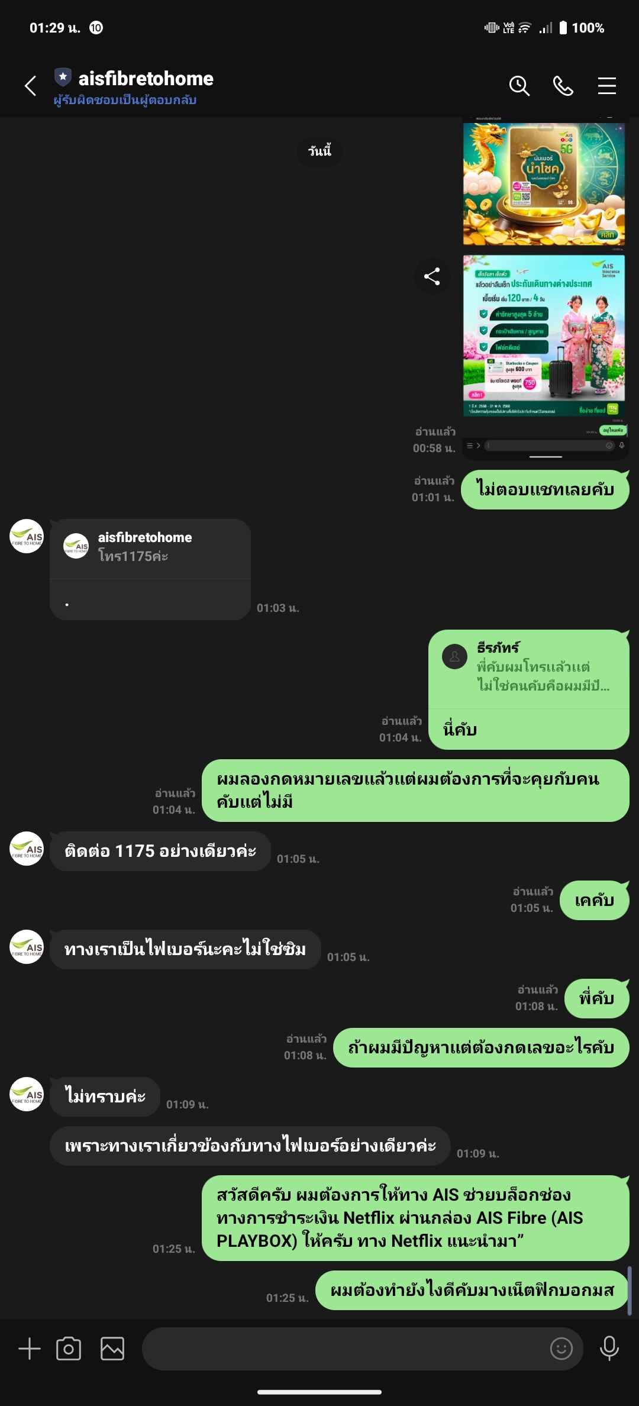Tap the "ติดต่อ 1175 อย่างเดียวค่ะ" message
This screenshot has height=1406, width=639.
[x=160, y=851]
